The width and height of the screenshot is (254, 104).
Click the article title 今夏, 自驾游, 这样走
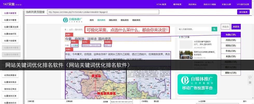point(88,39)
